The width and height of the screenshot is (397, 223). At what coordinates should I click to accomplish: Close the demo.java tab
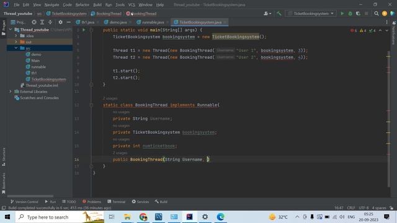[x=130, y=22]
